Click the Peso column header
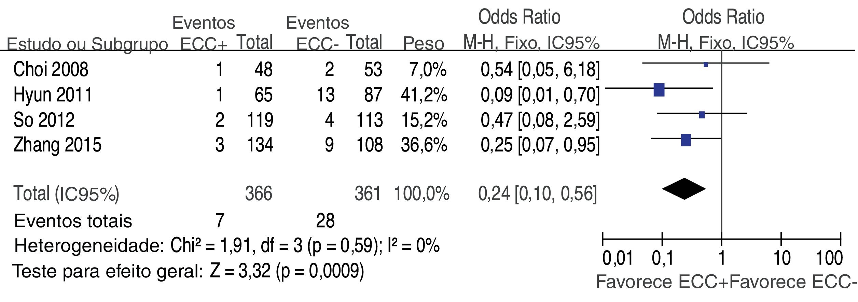Screen dimensions: 858x302 tap(423, 43)
